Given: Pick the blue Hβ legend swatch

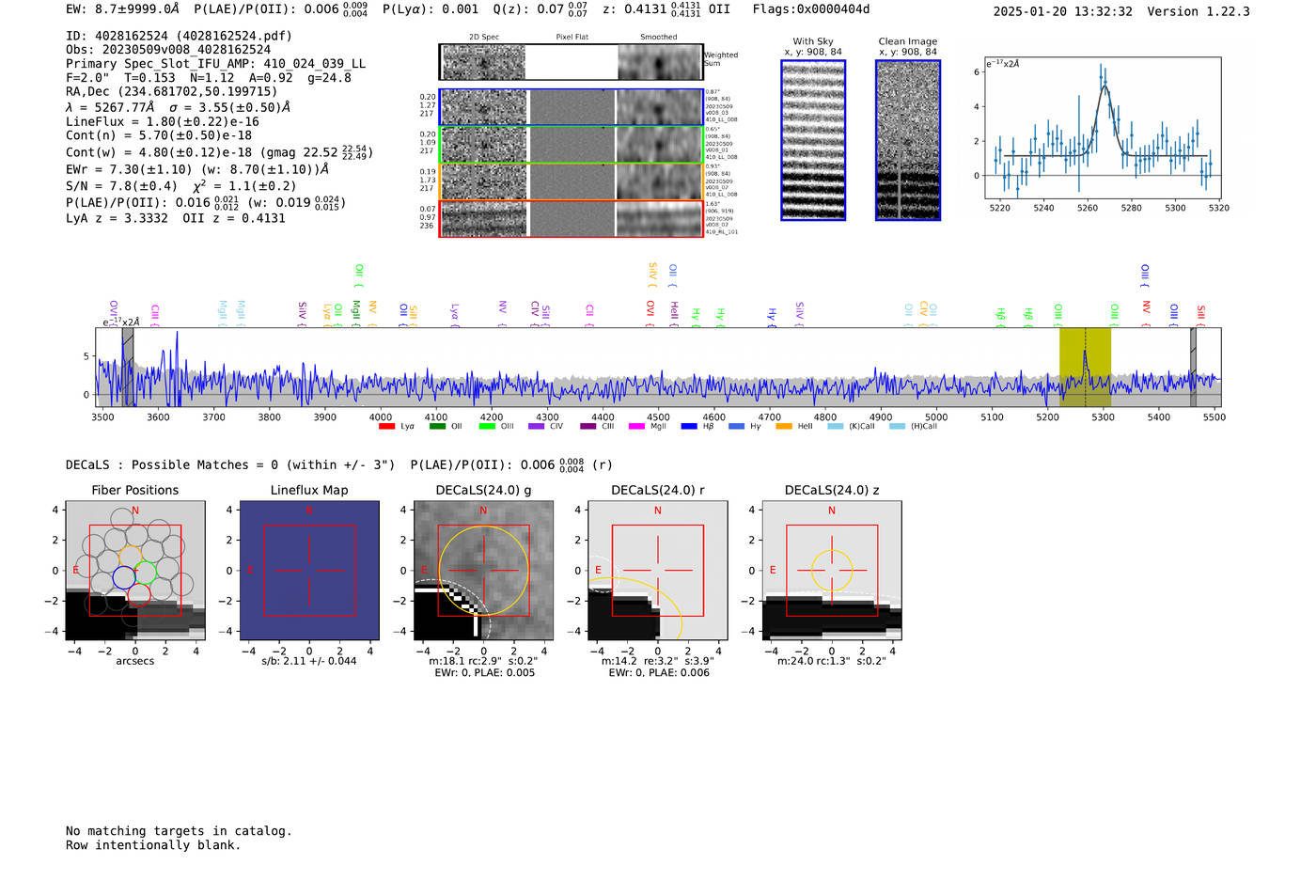Looking at the screenshot, I should (x=689, y=427).
